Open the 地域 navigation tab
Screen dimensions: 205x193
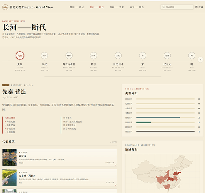[x=77, y=7]
